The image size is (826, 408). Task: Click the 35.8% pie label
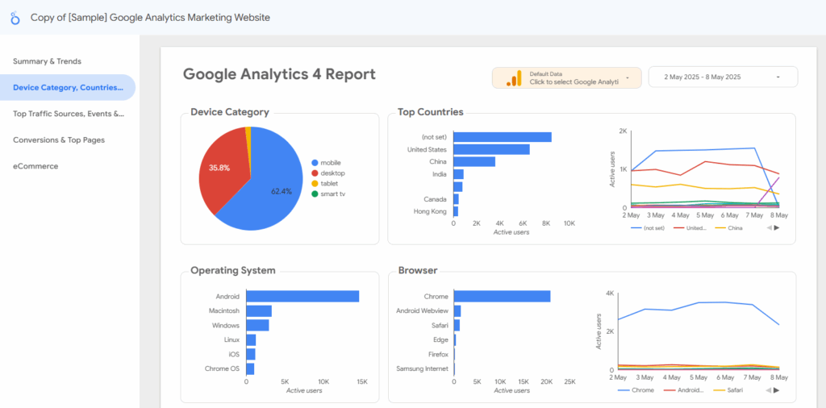(219, 168)
